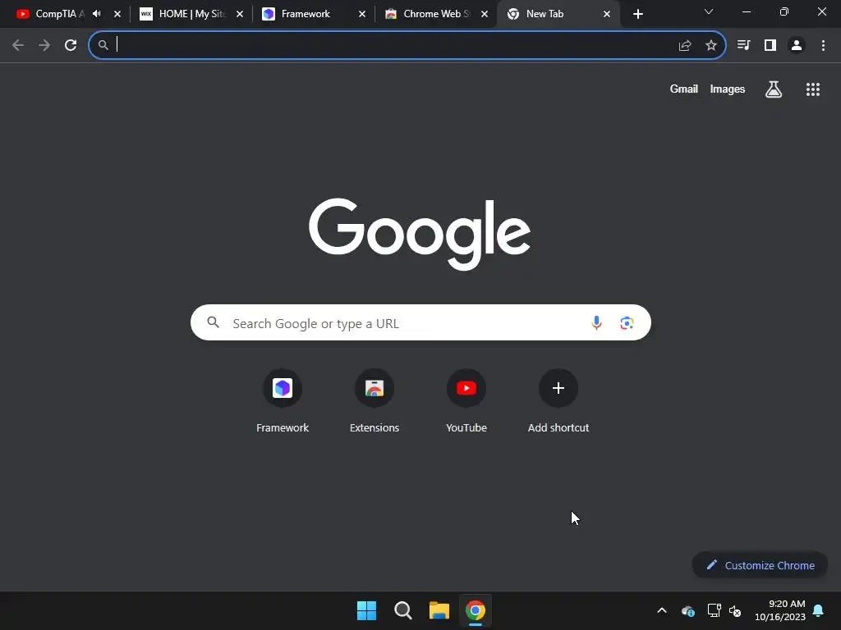841x630 pixels.
Task: Click the OneDrive cloud tray icon
Action: tap(688, 610)
